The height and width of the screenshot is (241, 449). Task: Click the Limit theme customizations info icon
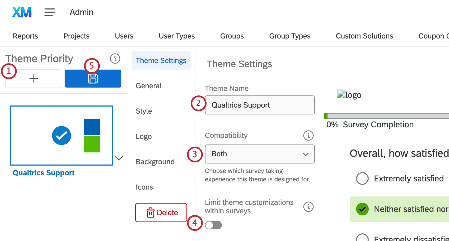pos(308,207)
